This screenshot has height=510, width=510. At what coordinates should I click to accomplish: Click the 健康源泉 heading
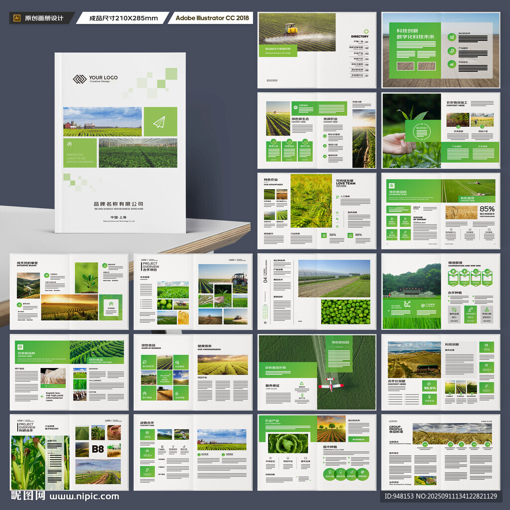tap(205, 346)
